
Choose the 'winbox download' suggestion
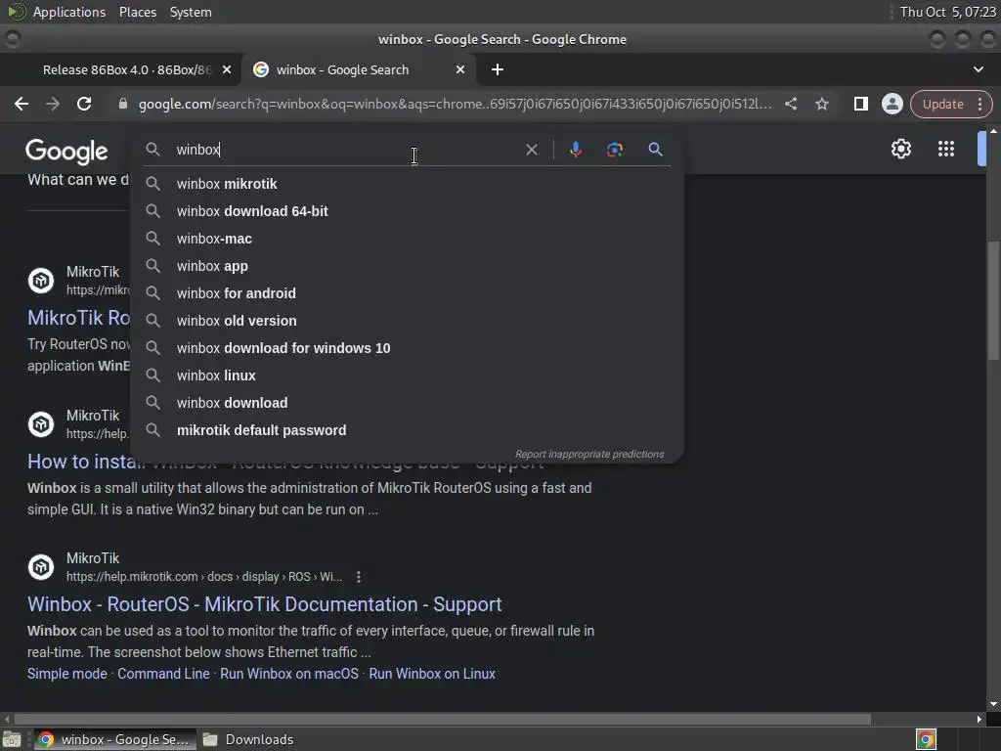pyautogui.click(x=407, y=404)
